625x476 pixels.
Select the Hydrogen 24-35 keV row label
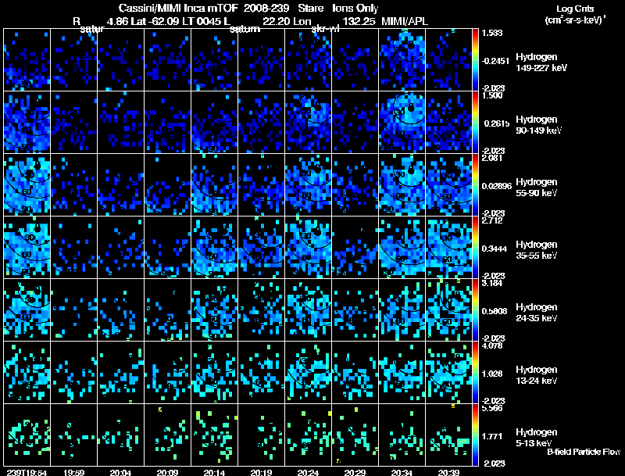[537, 313]
